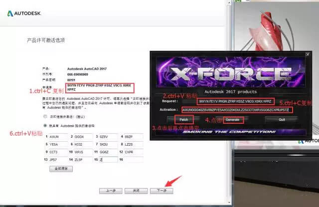Click the Close (关闭) button at the bottom
319x207 pixels.
coord(136,191)
